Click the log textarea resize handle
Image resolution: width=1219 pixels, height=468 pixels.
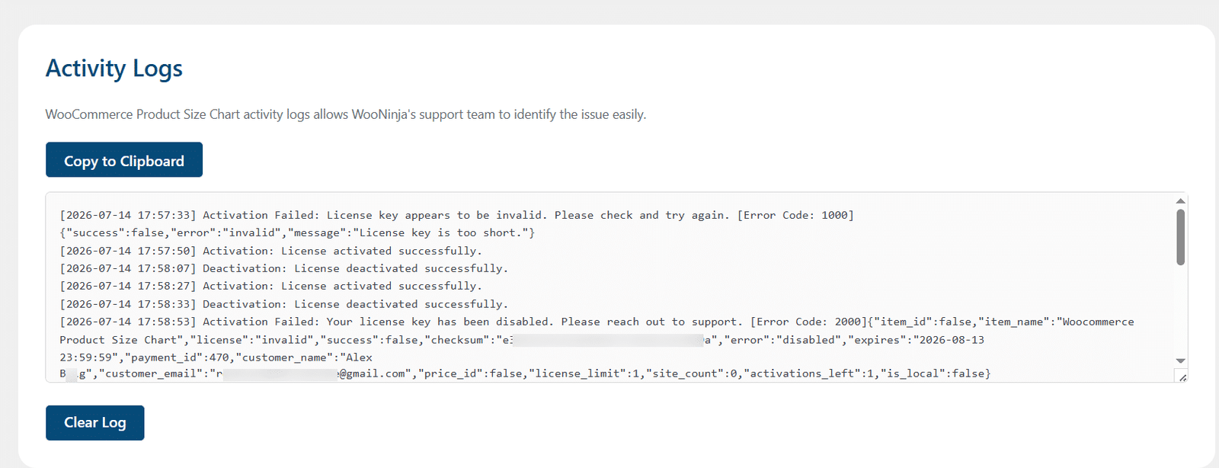pos(1182,377)
